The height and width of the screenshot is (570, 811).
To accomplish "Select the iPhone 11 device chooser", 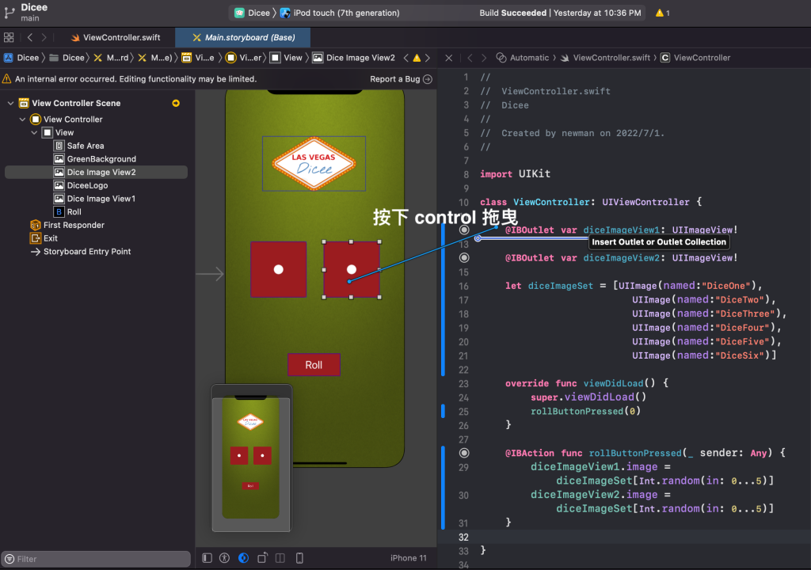I will pyautogui.click(x=408, y=558).
